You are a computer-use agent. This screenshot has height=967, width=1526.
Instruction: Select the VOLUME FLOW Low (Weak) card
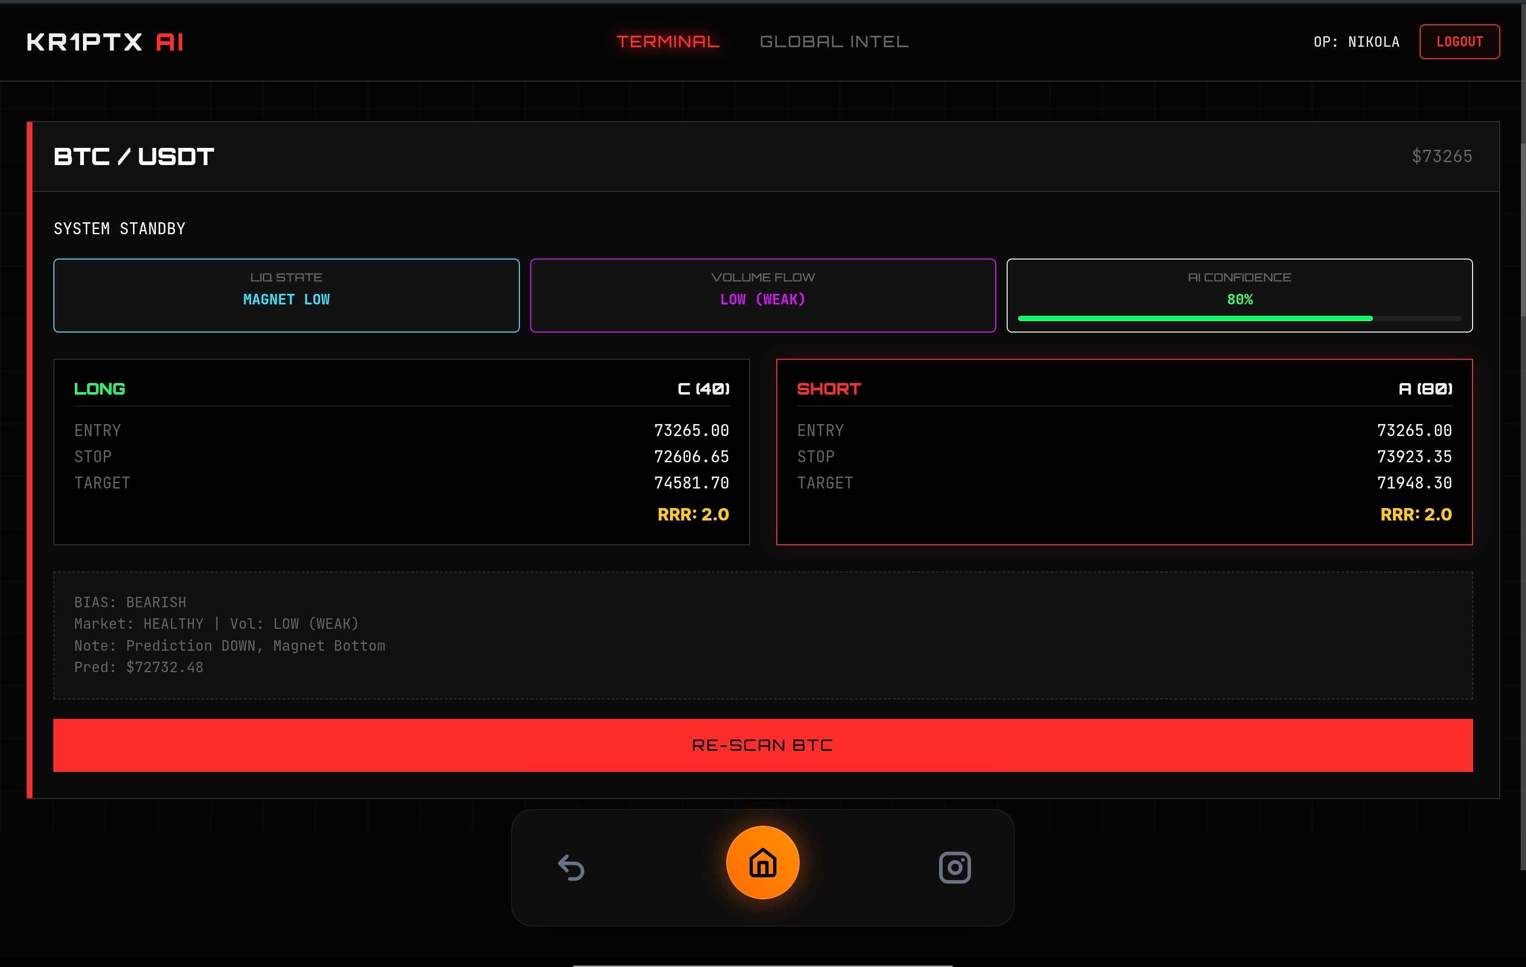pos(763,295)
